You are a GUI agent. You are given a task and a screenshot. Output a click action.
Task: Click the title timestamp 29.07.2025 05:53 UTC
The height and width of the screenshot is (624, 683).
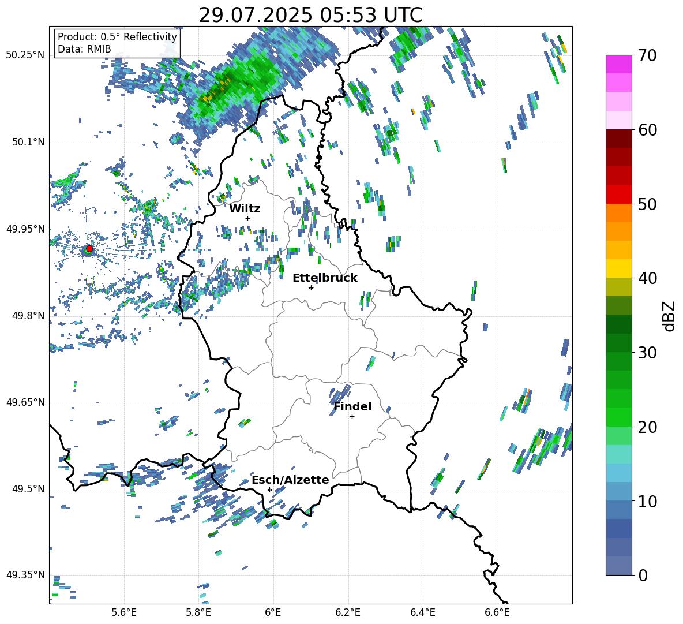[311, 15]
